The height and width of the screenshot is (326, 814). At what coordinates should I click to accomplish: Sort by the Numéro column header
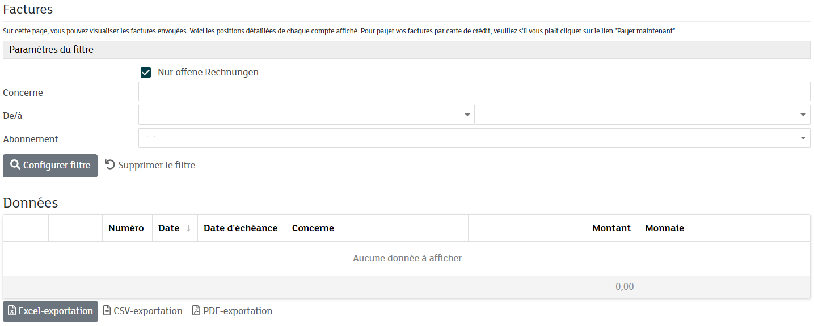126,228
